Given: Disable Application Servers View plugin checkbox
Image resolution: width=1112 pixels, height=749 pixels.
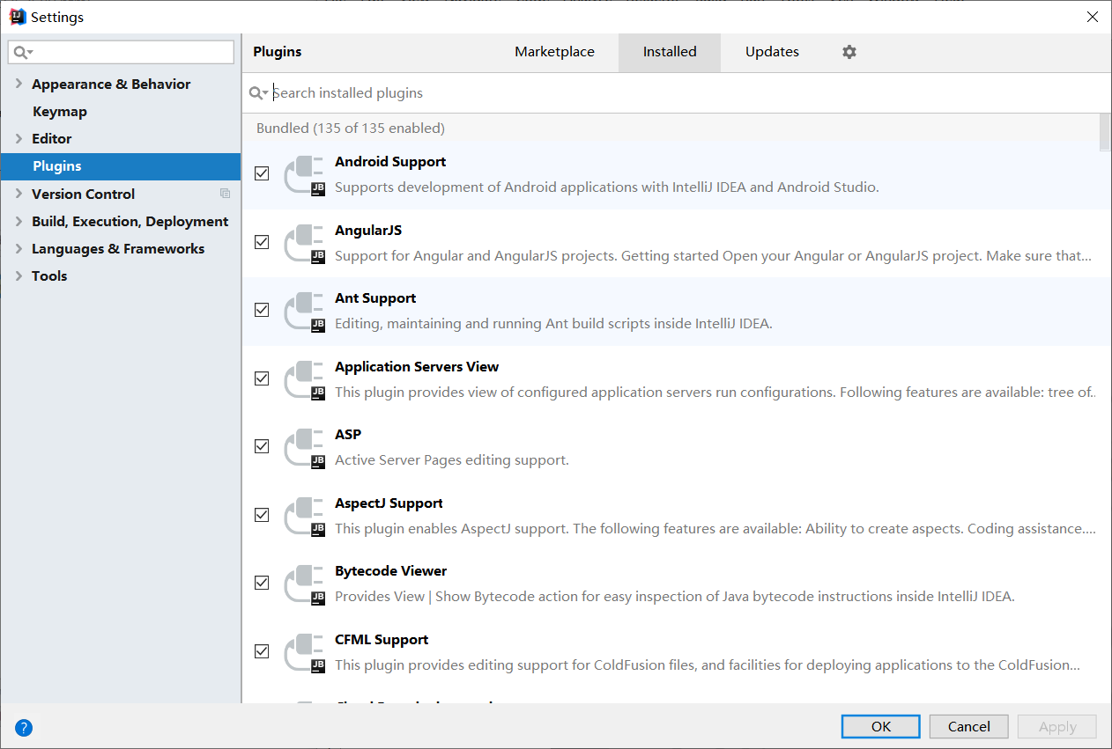Looking at the screenshot, I should (x=262, y=378).
